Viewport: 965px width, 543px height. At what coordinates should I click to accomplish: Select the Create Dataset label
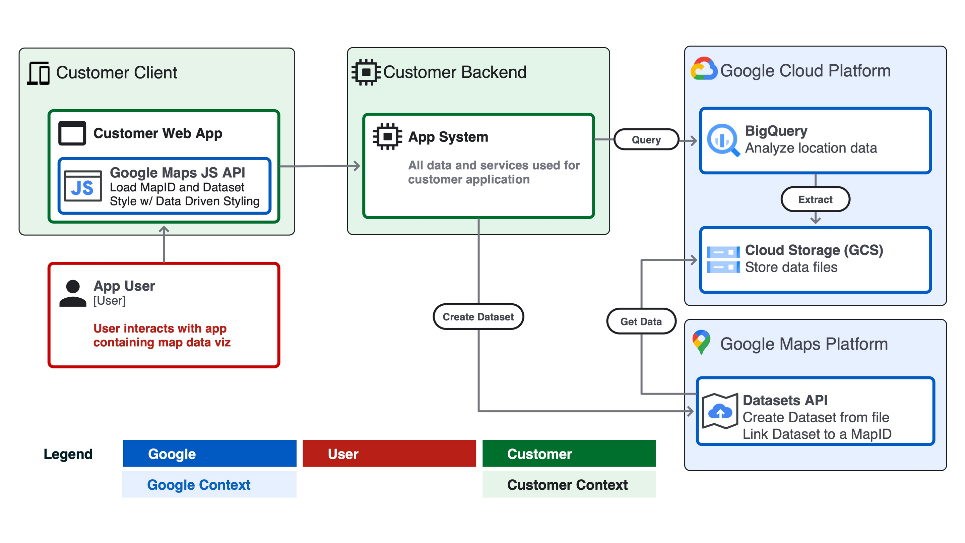coord(478,316)
